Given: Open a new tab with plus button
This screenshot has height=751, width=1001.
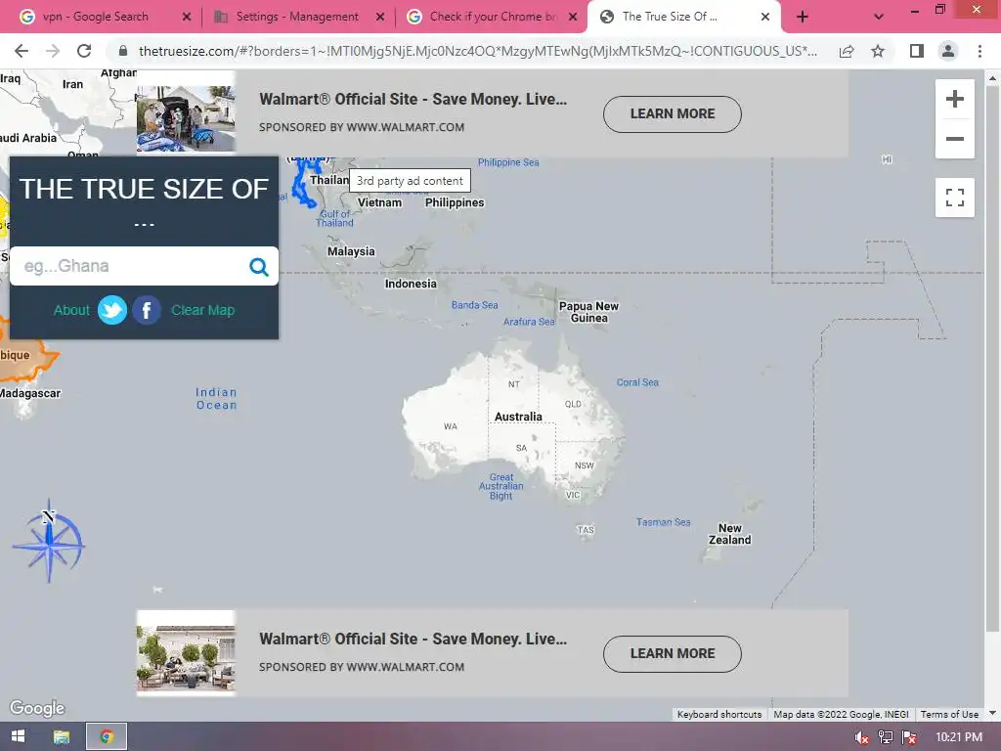Looking at the screenshot, I should [x=803, y=17].
